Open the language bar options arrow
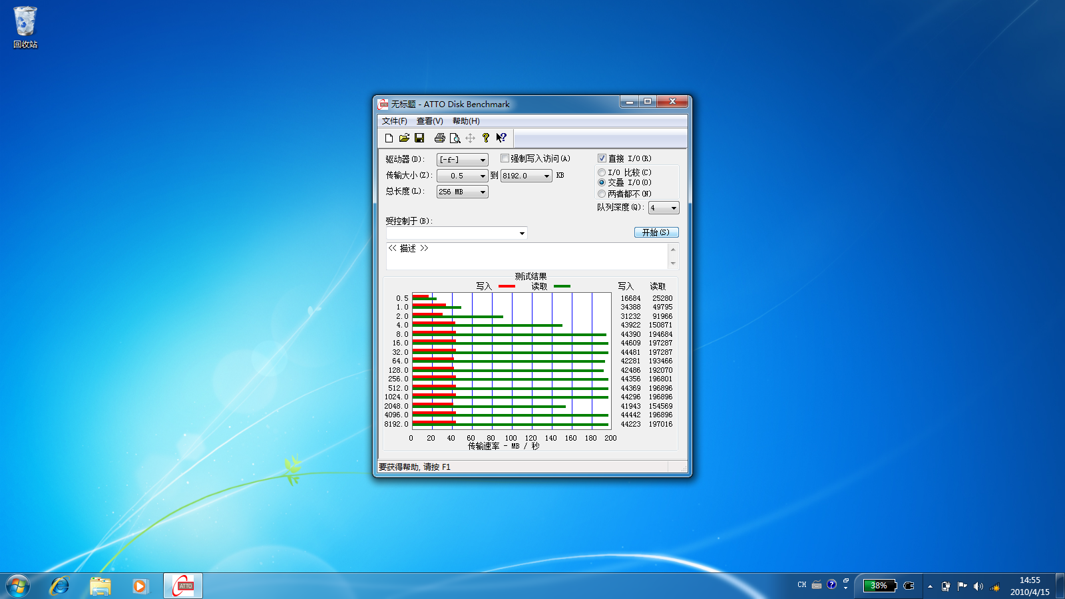 click(x=846, y=588)
